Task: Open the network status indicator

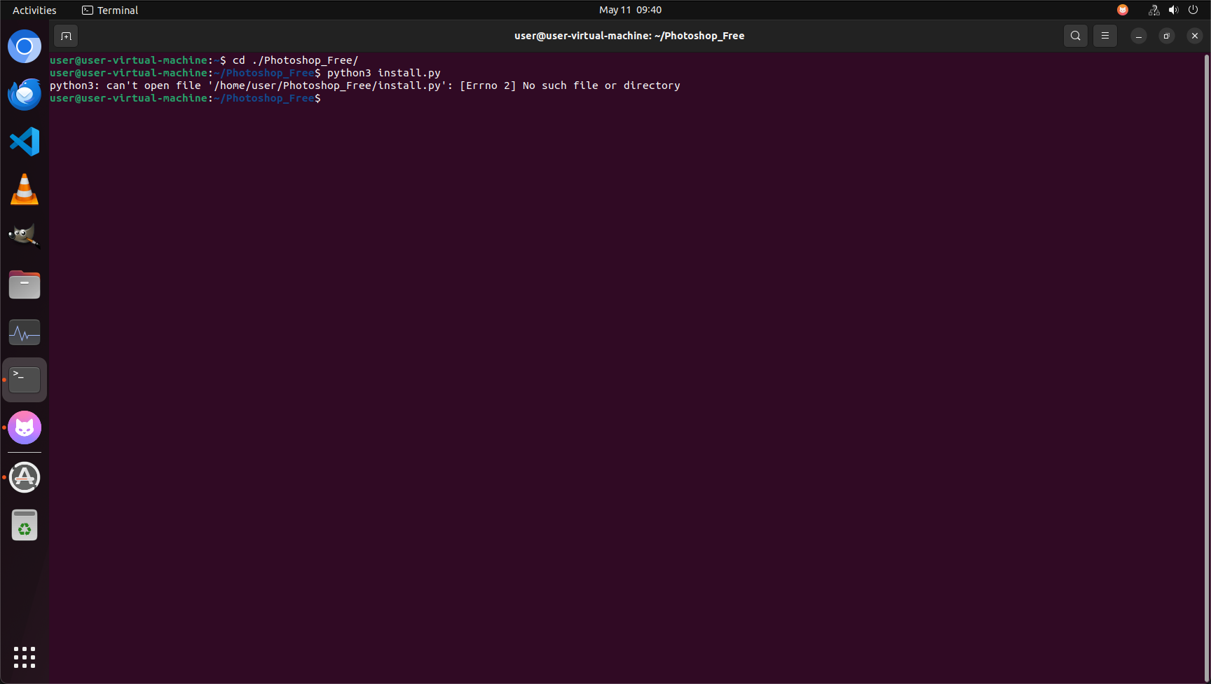Action: 1154,10
